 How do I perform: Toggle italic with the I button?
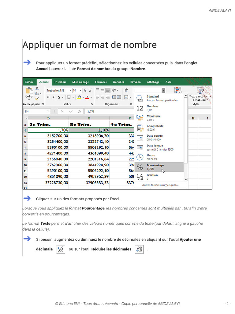(x=54, y=97)
